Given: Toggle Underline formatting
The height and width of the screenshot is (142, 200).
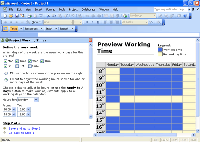Looking at the screenshot, I should [98, 22].
